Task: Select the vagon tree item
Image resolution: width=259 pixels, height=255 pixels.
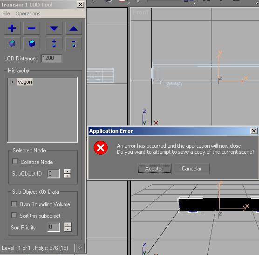Action: point(25,82)
